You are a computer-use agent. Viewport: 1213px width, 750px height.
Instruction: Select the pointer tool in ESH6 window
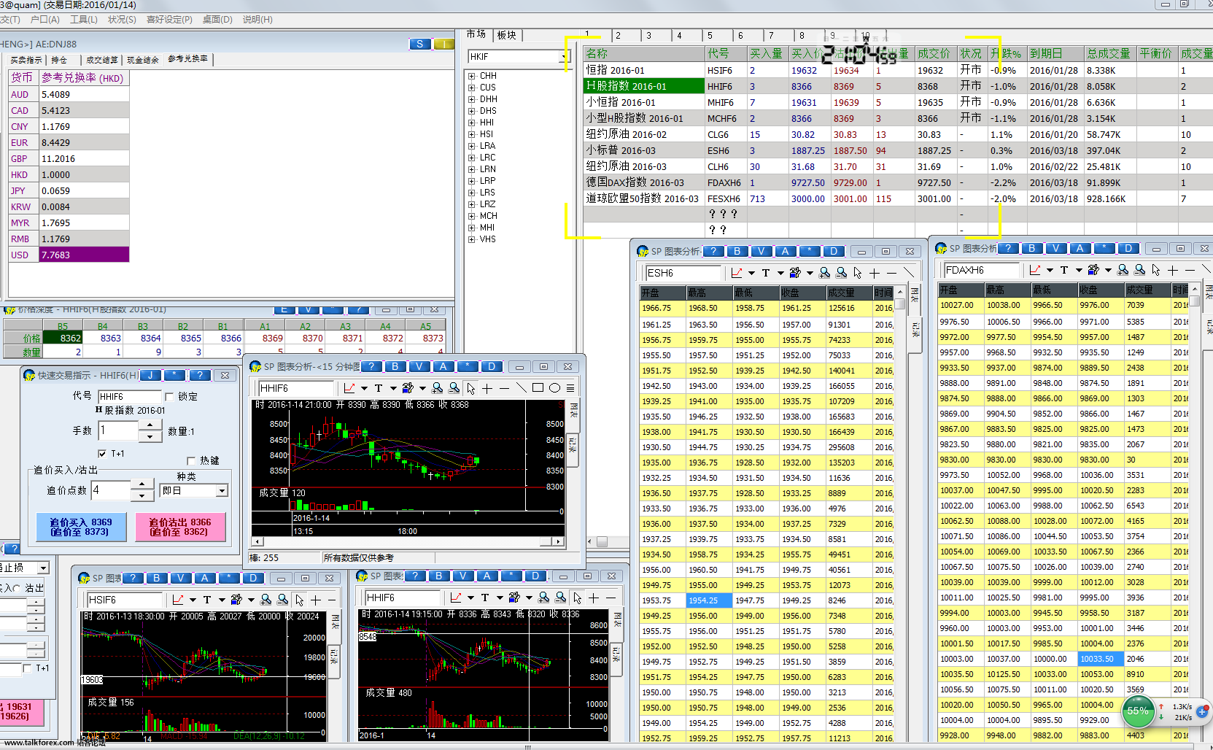click(858, 273)
